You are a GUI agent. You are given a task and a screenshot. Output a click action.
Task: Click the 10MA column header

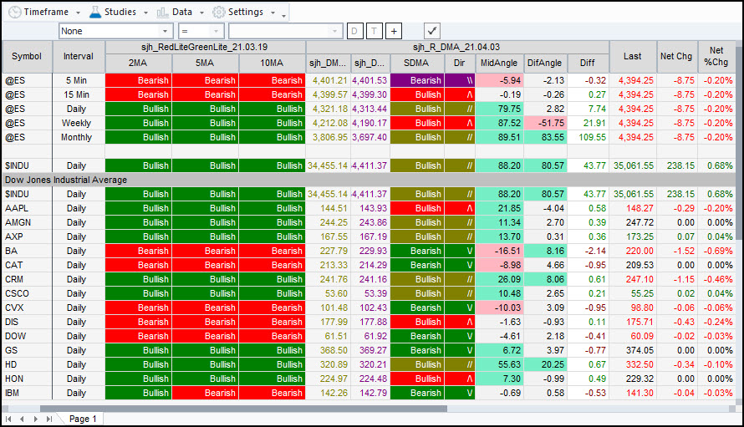272,63
